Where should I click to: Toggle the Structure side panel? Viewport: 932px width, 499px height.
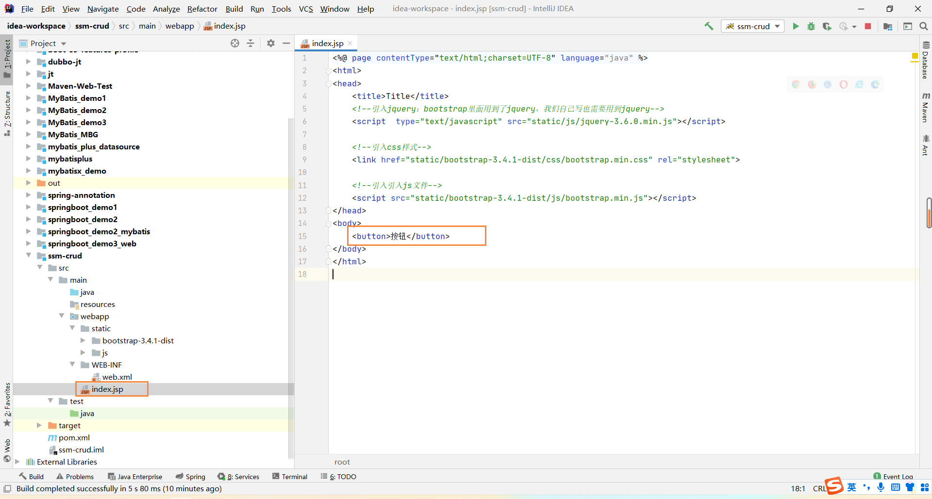(x=7, y=113)
